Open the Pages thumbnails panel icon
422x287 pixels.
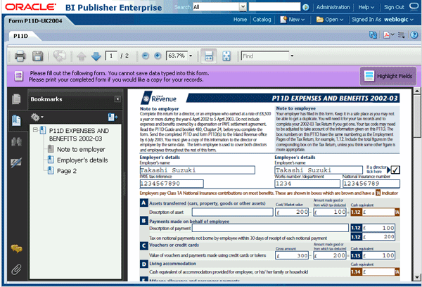[17, 99]
